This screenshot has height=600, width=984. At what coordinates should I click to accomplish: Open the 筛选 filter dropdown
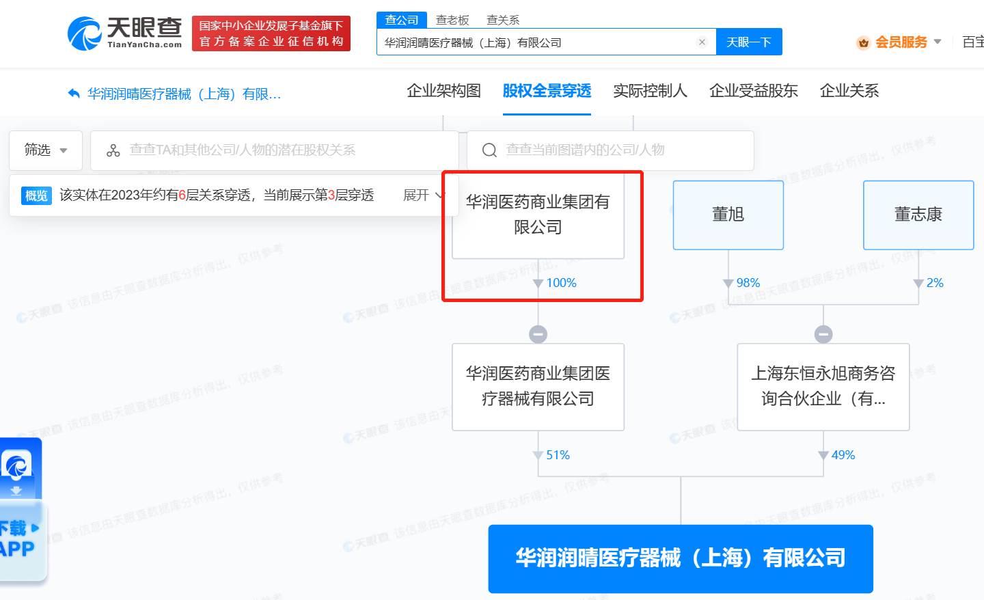pyautogui.click(x=46, y=150)
